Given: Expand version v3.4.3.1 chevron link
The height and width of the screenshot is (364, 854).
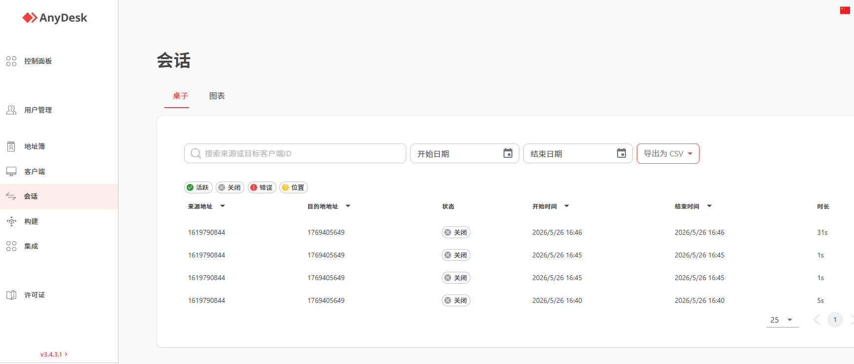Looking at the screenshot, I should pos(54,354).
